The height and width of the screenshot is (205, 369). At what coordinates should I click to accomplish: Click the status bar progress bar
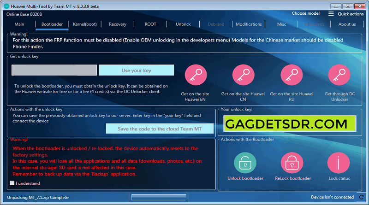[x=159, y=197]
